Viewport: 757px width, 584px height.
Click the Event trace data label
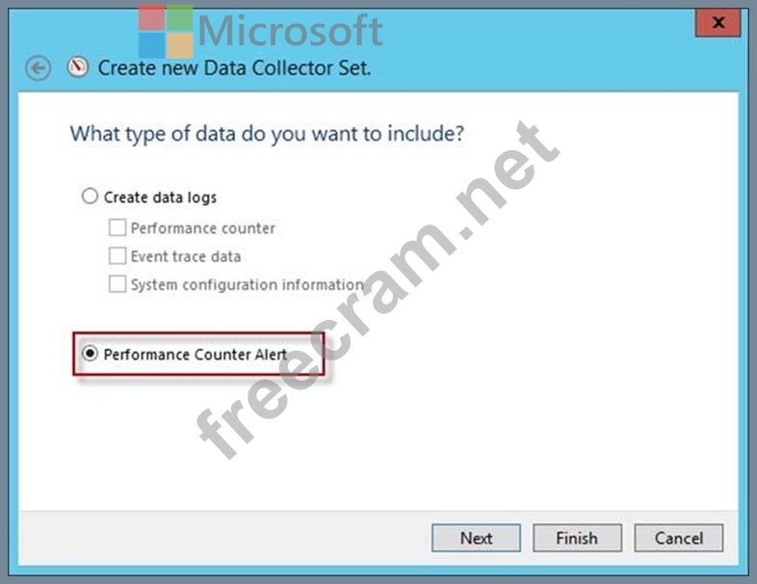point(186,256)
